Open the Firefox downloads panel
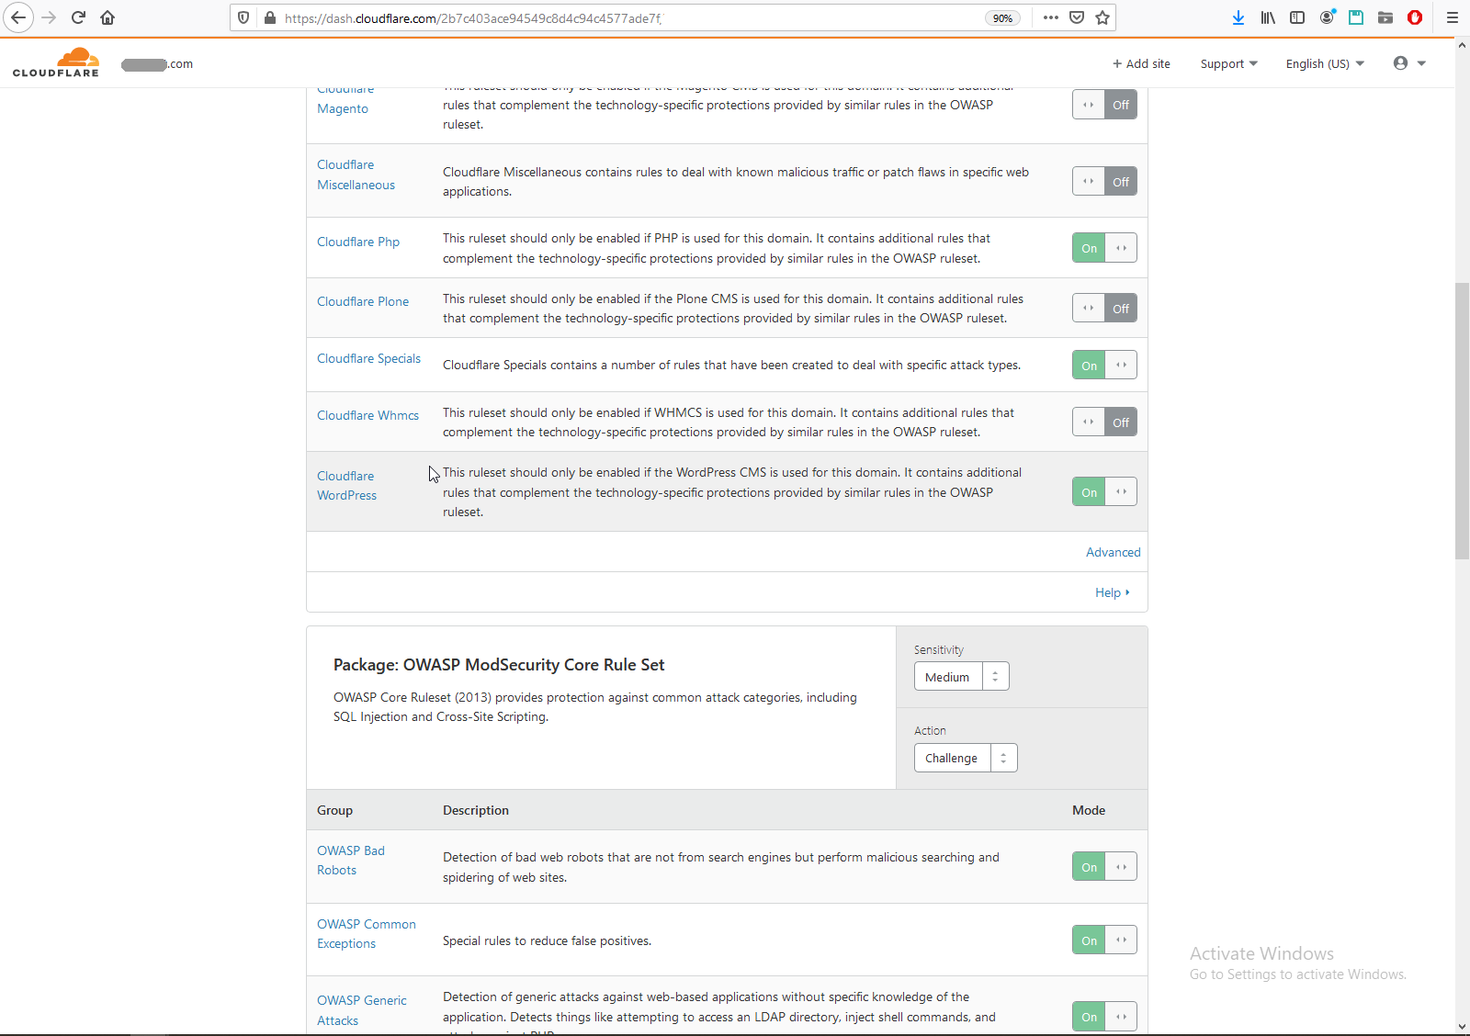The height and width of the screenshot is (1036, 1470). point(1238,17)
